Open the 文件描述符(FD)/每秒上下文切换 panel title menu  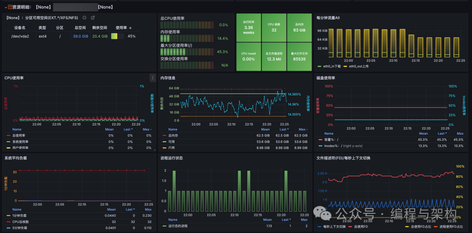point(344,158)
